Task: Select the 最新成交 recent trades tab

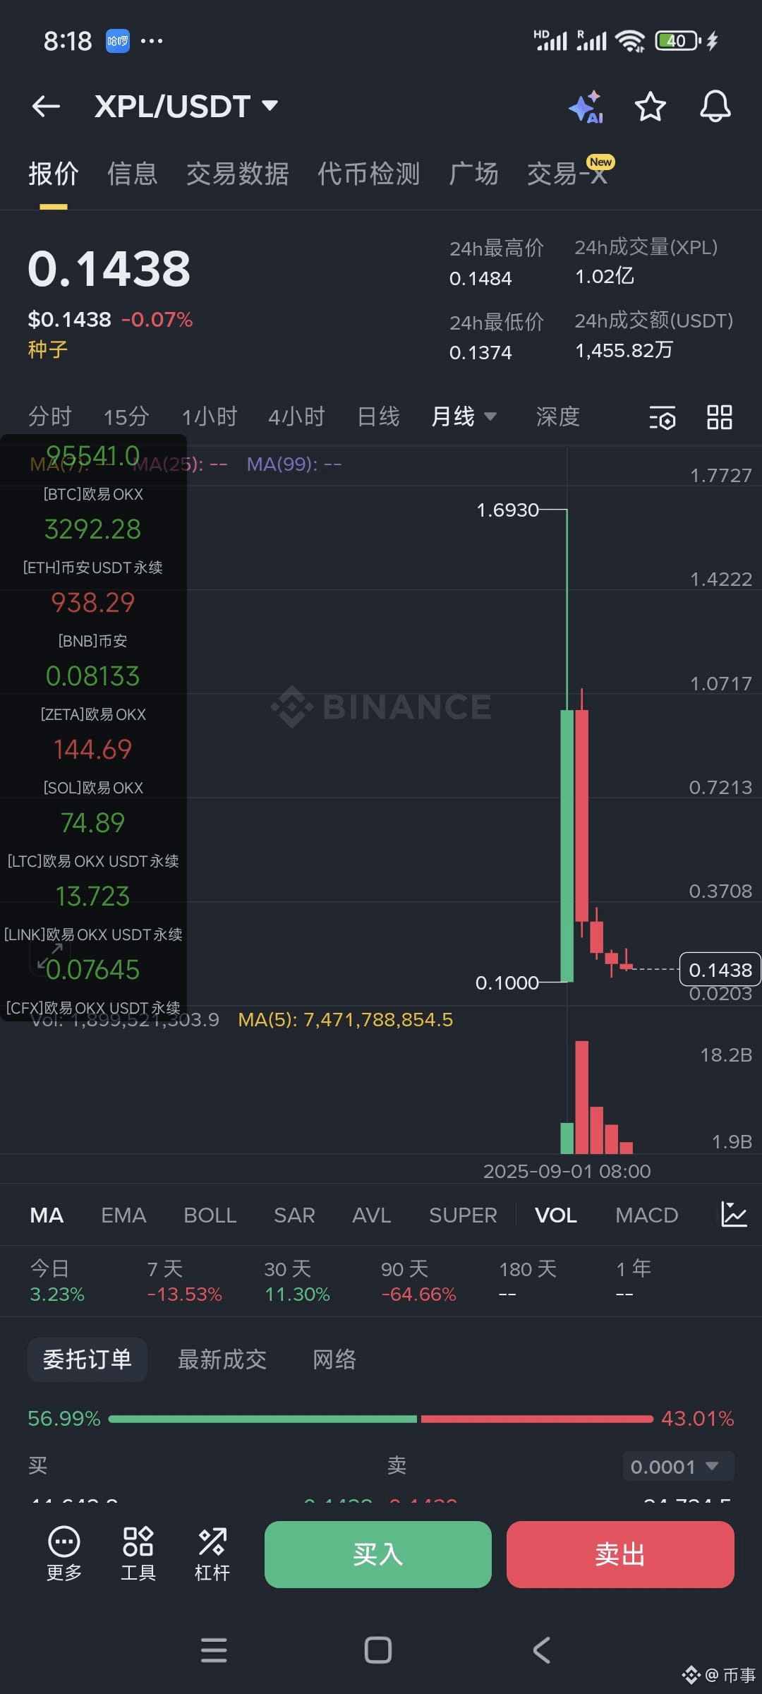Action: 222,1359
